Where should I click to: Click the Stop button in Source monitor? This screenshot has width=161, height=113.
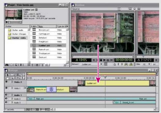[x=101, y=60]
